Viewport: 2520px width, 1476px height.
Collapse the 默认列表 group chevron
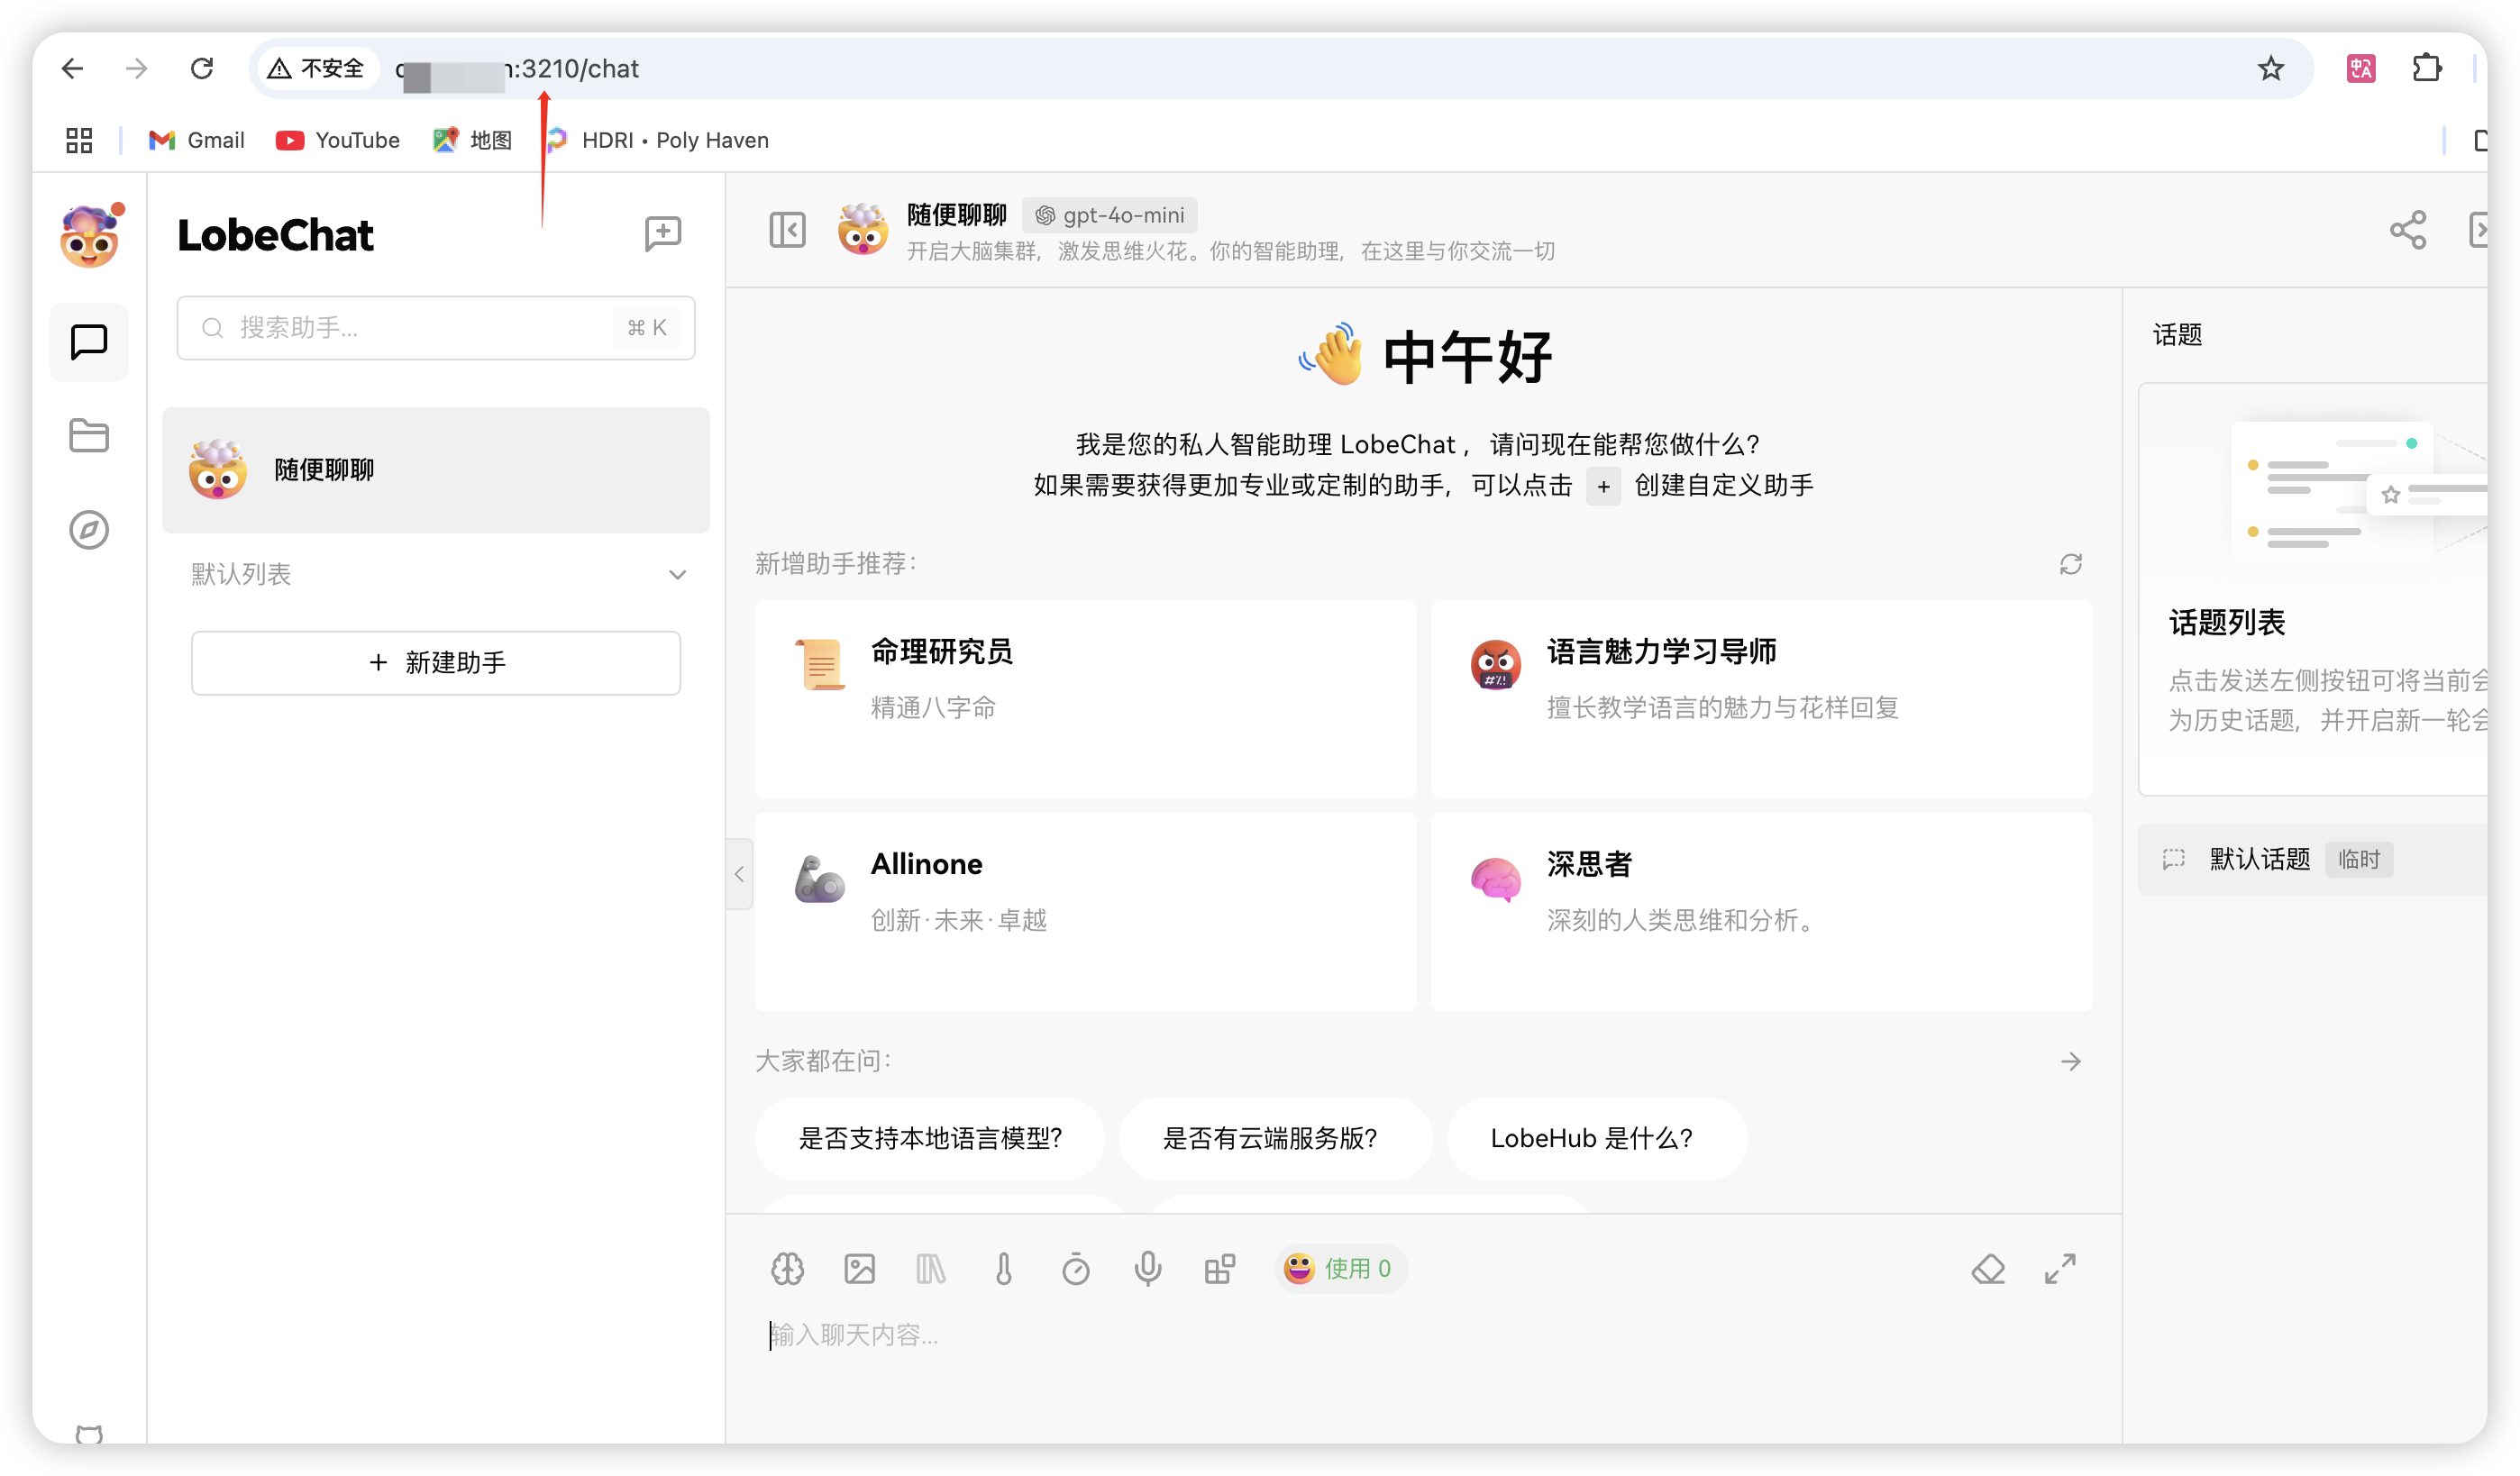tap(678, 575)
